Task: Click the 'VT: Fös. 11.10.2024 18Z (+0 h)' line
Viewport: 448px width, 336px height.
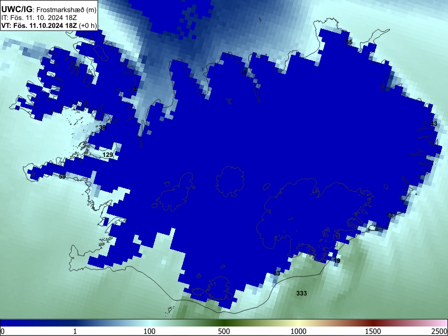Action: 49,25
